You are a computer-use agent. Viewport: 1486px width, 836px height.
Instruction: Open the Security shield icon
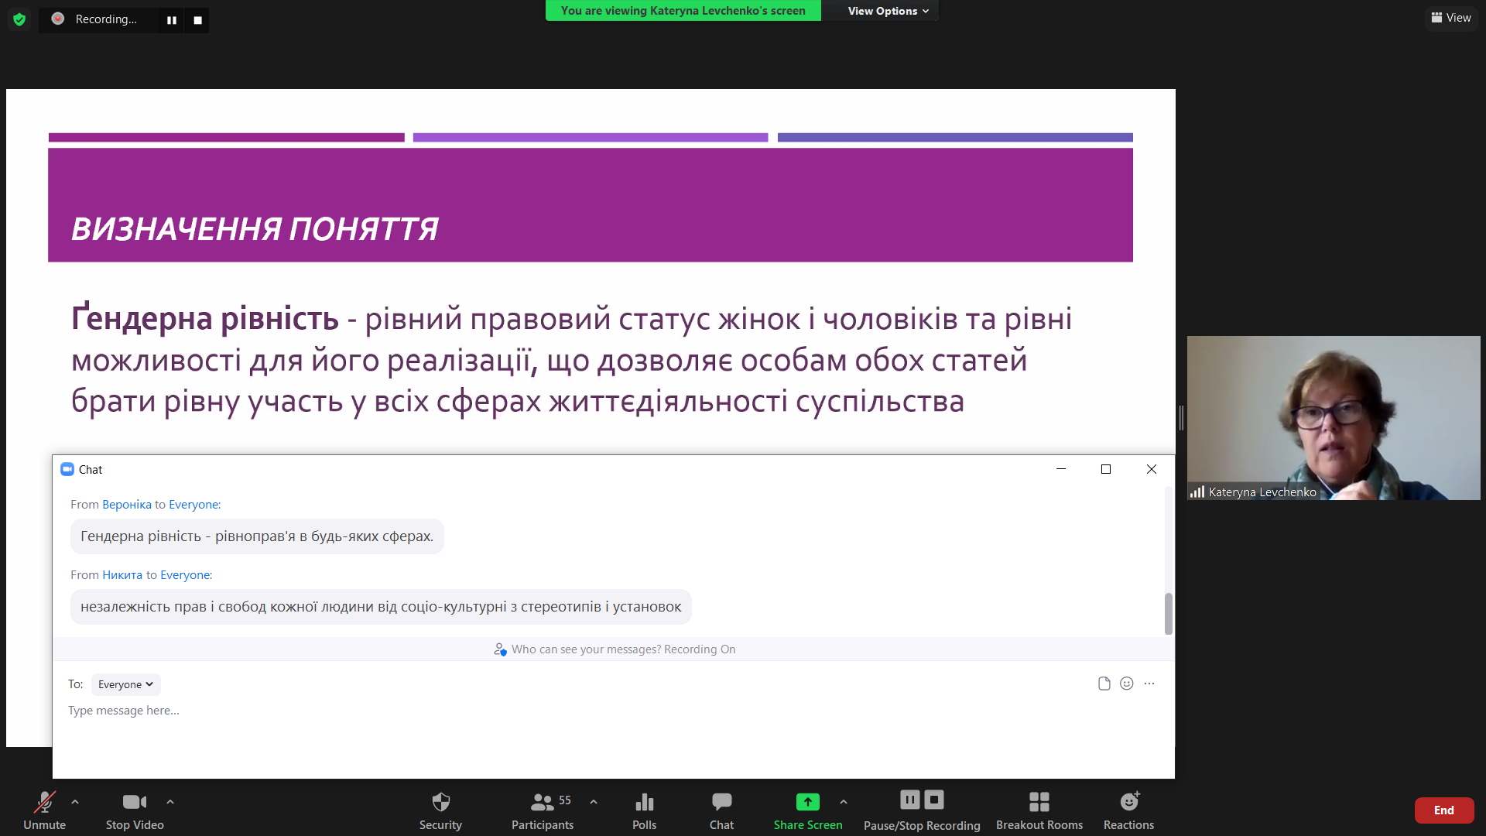(440, 802)
